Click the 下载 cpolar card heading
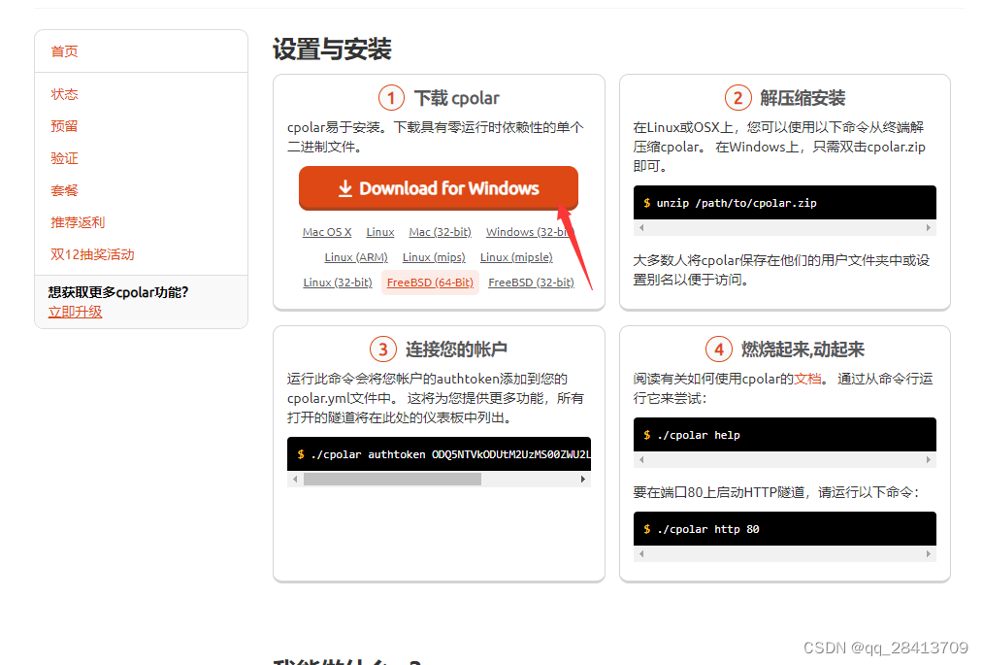This screenshot has height=665, width=983. click(x=457, y=98)
